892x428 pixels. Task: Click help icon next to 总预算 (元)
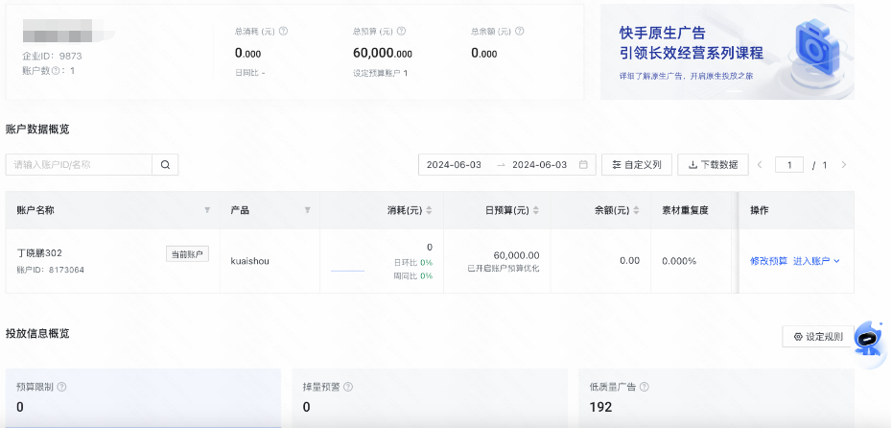[401, 32]
